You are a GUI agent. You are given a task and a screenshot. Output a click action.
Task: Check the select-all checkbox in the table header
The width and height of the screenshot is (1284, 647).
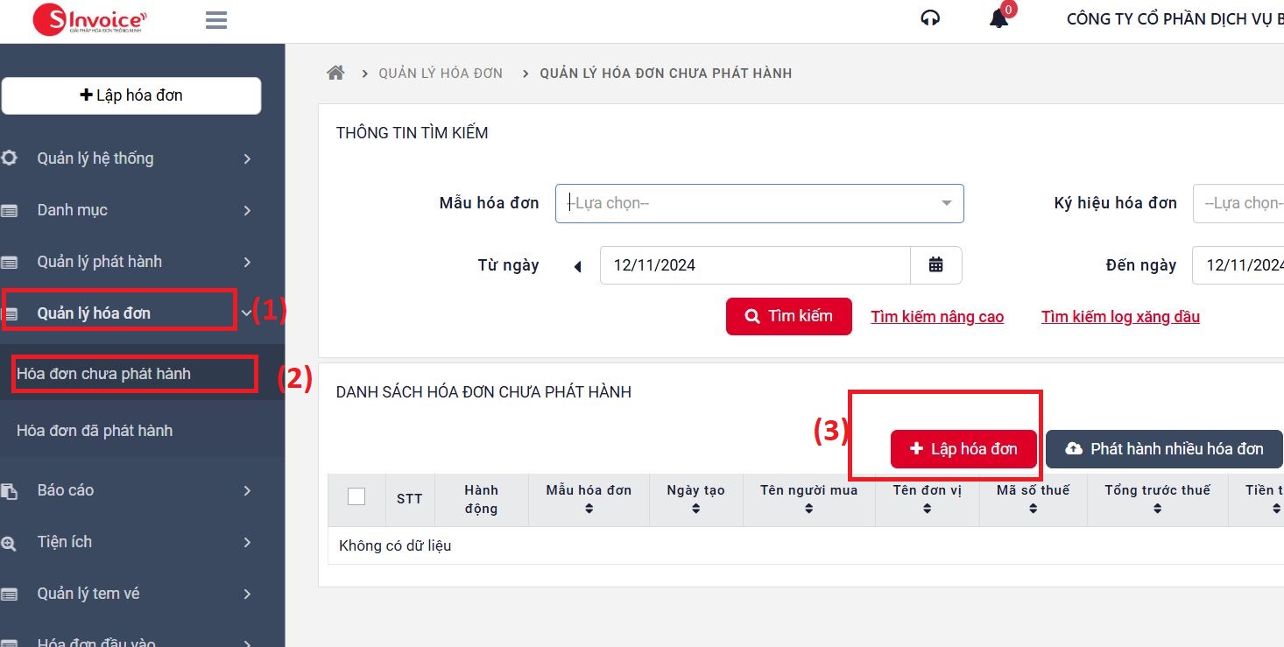356,496
